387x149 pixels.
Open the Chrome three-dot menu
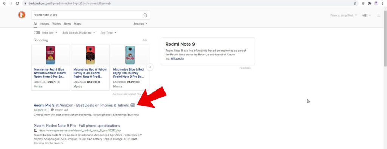click(x=382, y=3)
